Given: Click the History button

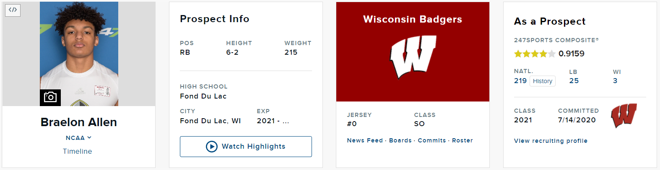Looking at the screenshot, I should pyautogui.click(x=543, y=81).
